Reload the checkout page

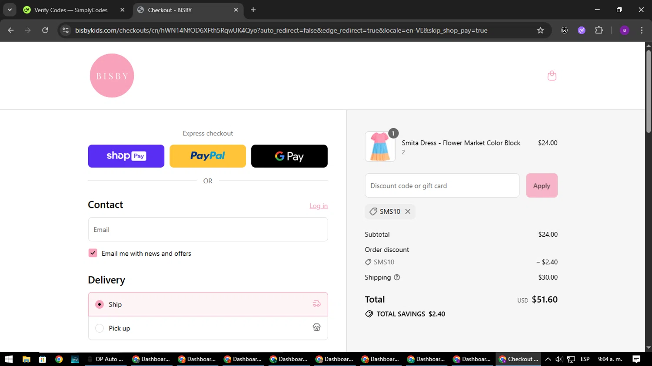[x=45, y=30]
